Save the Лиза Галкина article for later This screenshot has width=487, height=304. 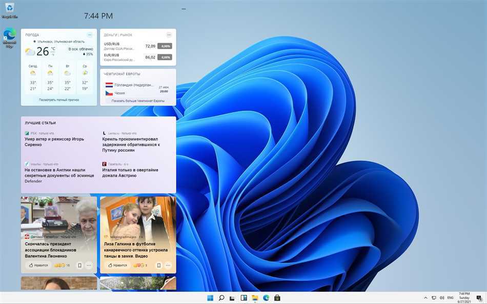pos(158,266)
